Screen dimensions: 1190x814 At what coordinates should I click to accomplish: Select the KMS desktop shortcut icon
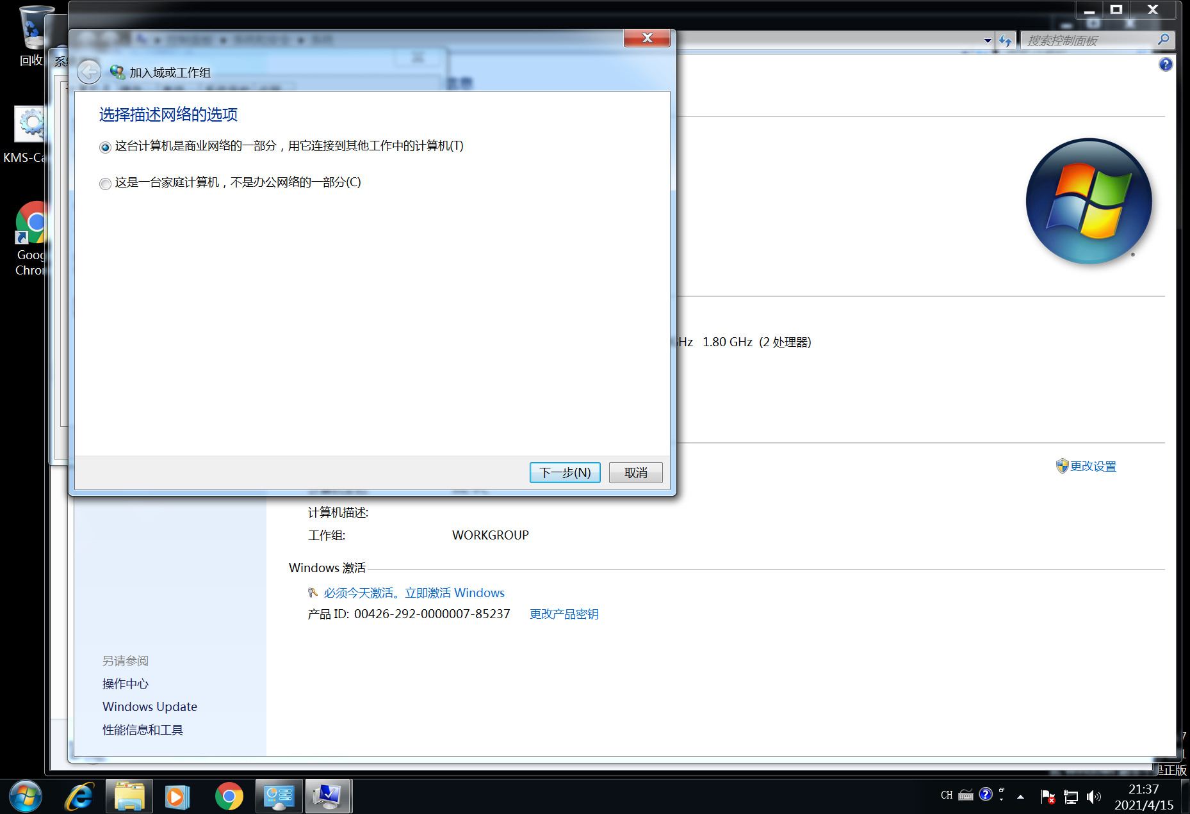click(x=29, y=133)
